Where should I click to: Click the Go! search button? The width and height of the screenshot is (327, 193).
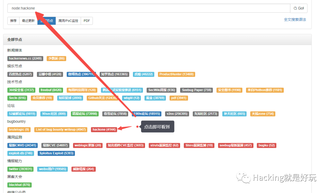point(299,8)
